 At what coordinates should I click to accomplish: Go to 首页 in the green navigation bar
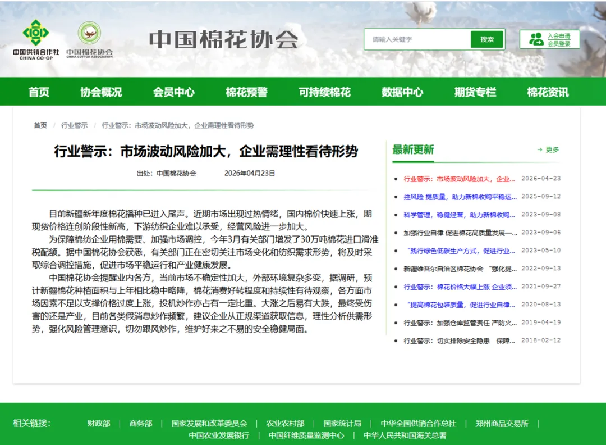[39, 92]
